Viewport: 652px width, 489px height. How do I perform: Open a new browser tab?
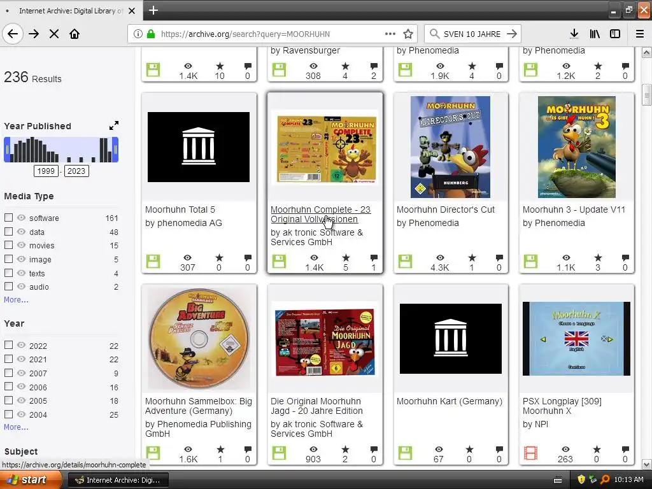pyautogui.click(x=153, y=10)
